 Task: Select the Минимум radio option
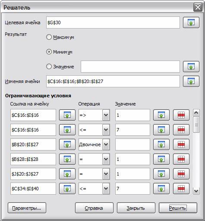(x=49, y=52)
